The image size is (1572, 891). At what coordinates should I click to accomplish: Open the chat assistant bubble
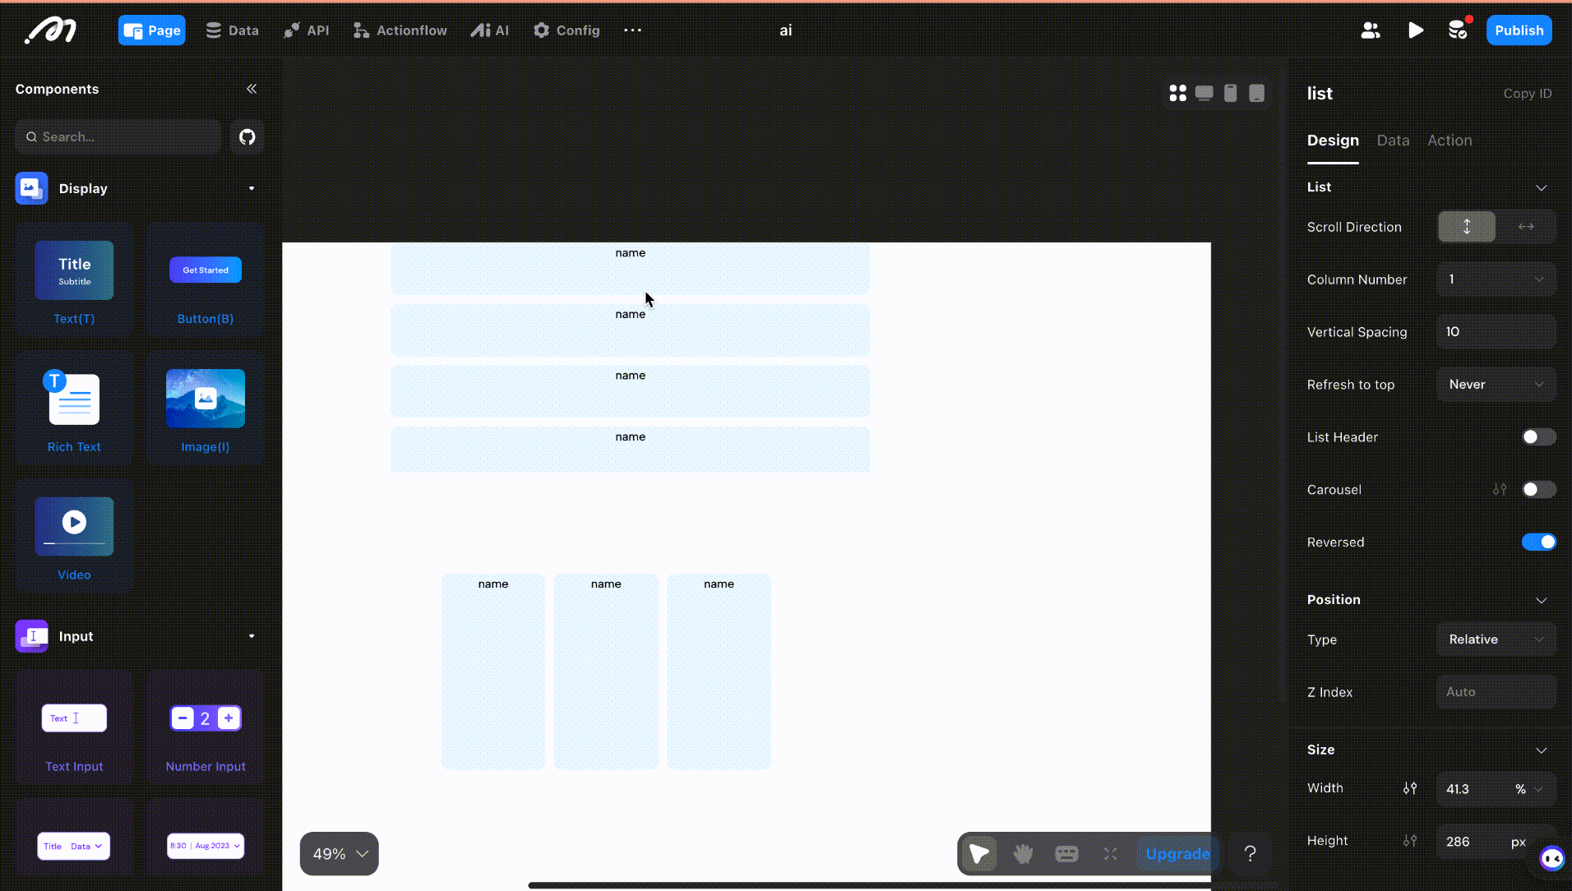(x=1552, y=859)
